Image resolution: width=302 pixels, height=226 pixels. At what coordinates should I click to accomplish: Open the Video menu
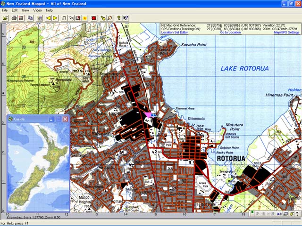click(37, 10)
